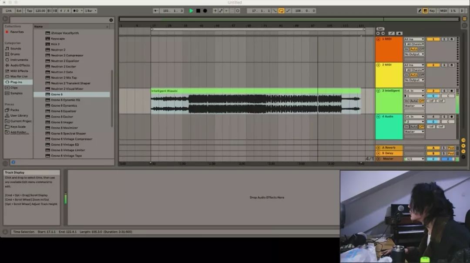Clear the browser search field
Screen dimensions: 470x263
click(111, 20)
